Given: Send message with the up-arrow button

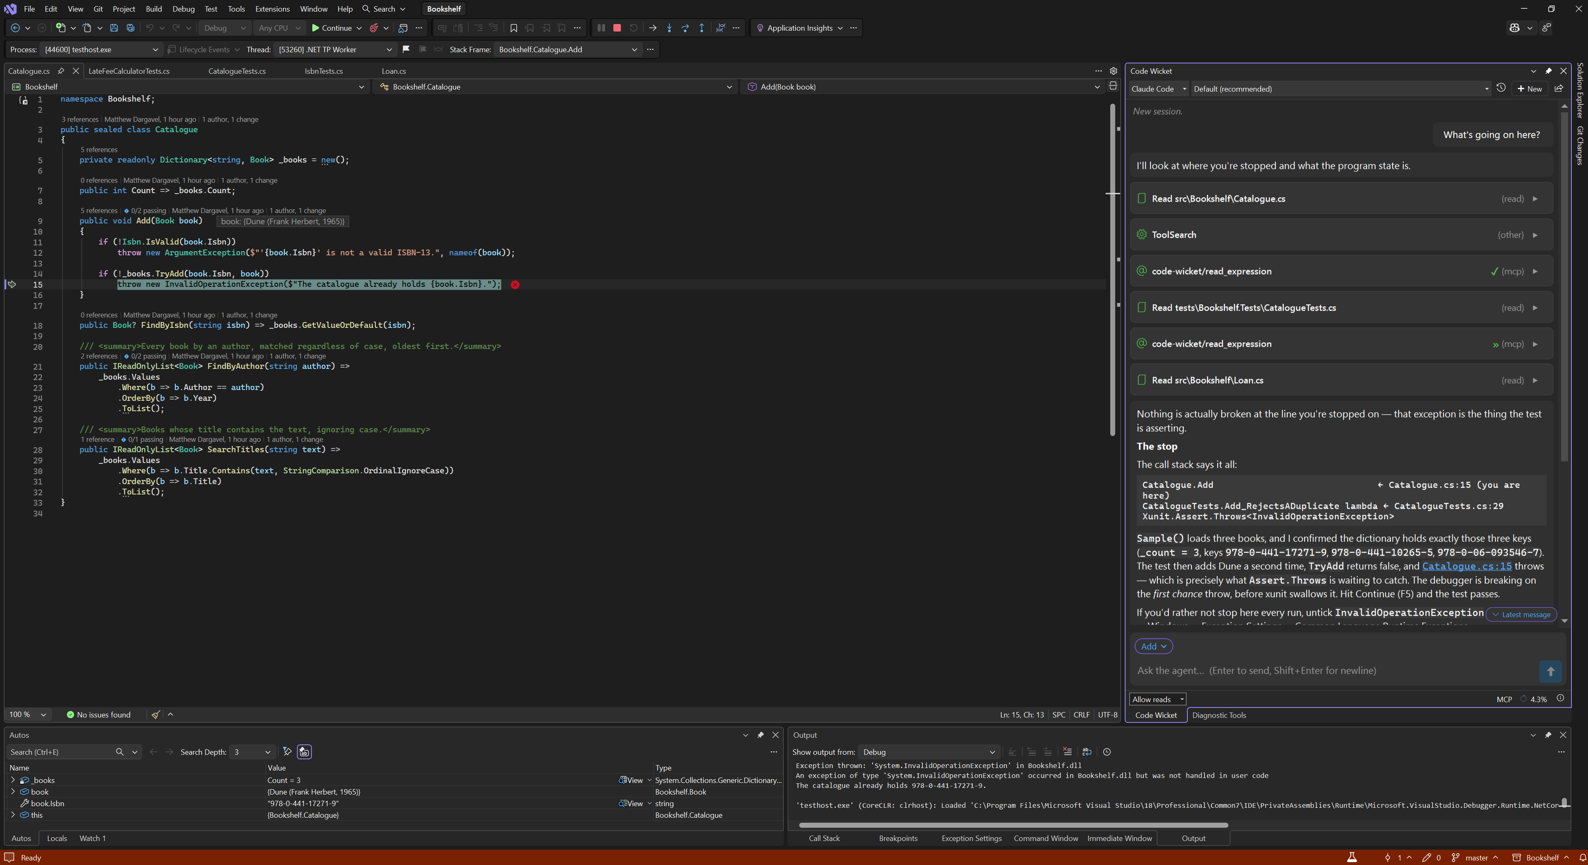Looking at the screenshot, I should pyautogui.click(x=1550, y=671).
